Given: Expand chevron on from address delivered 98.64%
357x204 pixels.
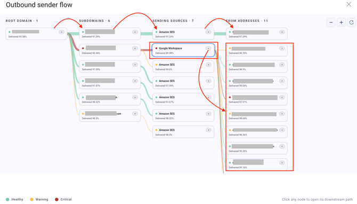Looking at the screenshot, I should pos(282,114).
